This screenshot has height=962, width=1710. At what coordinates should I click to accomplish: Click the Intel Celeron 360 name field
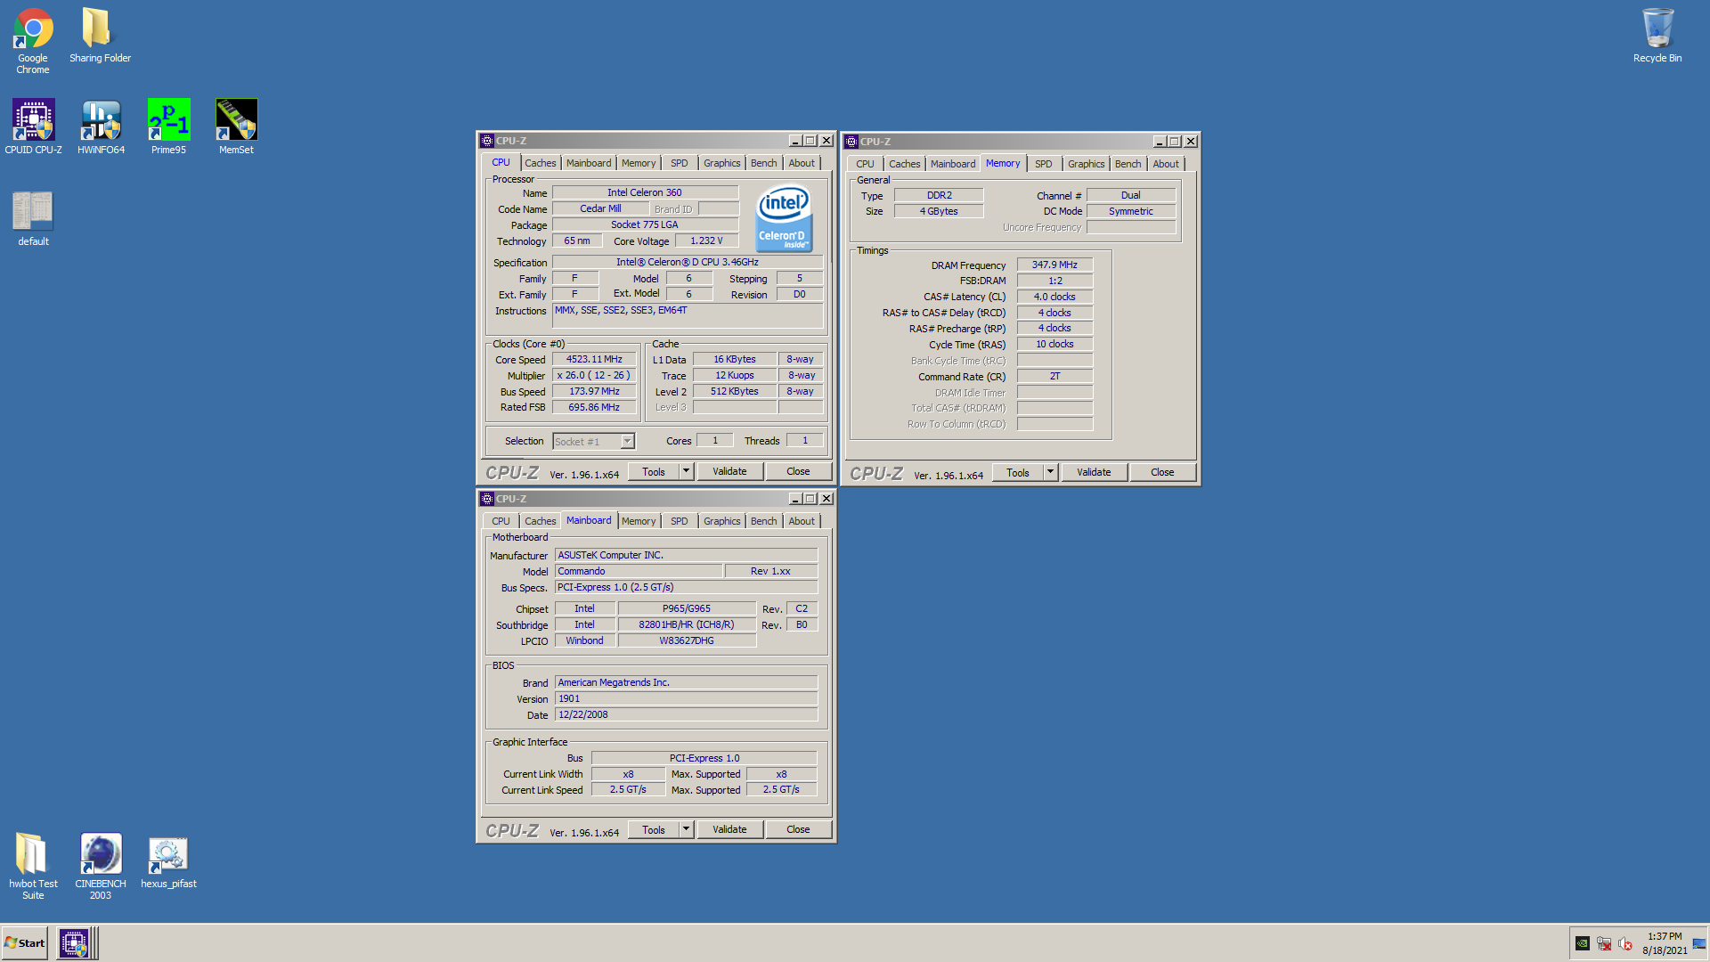coord(645,192)
